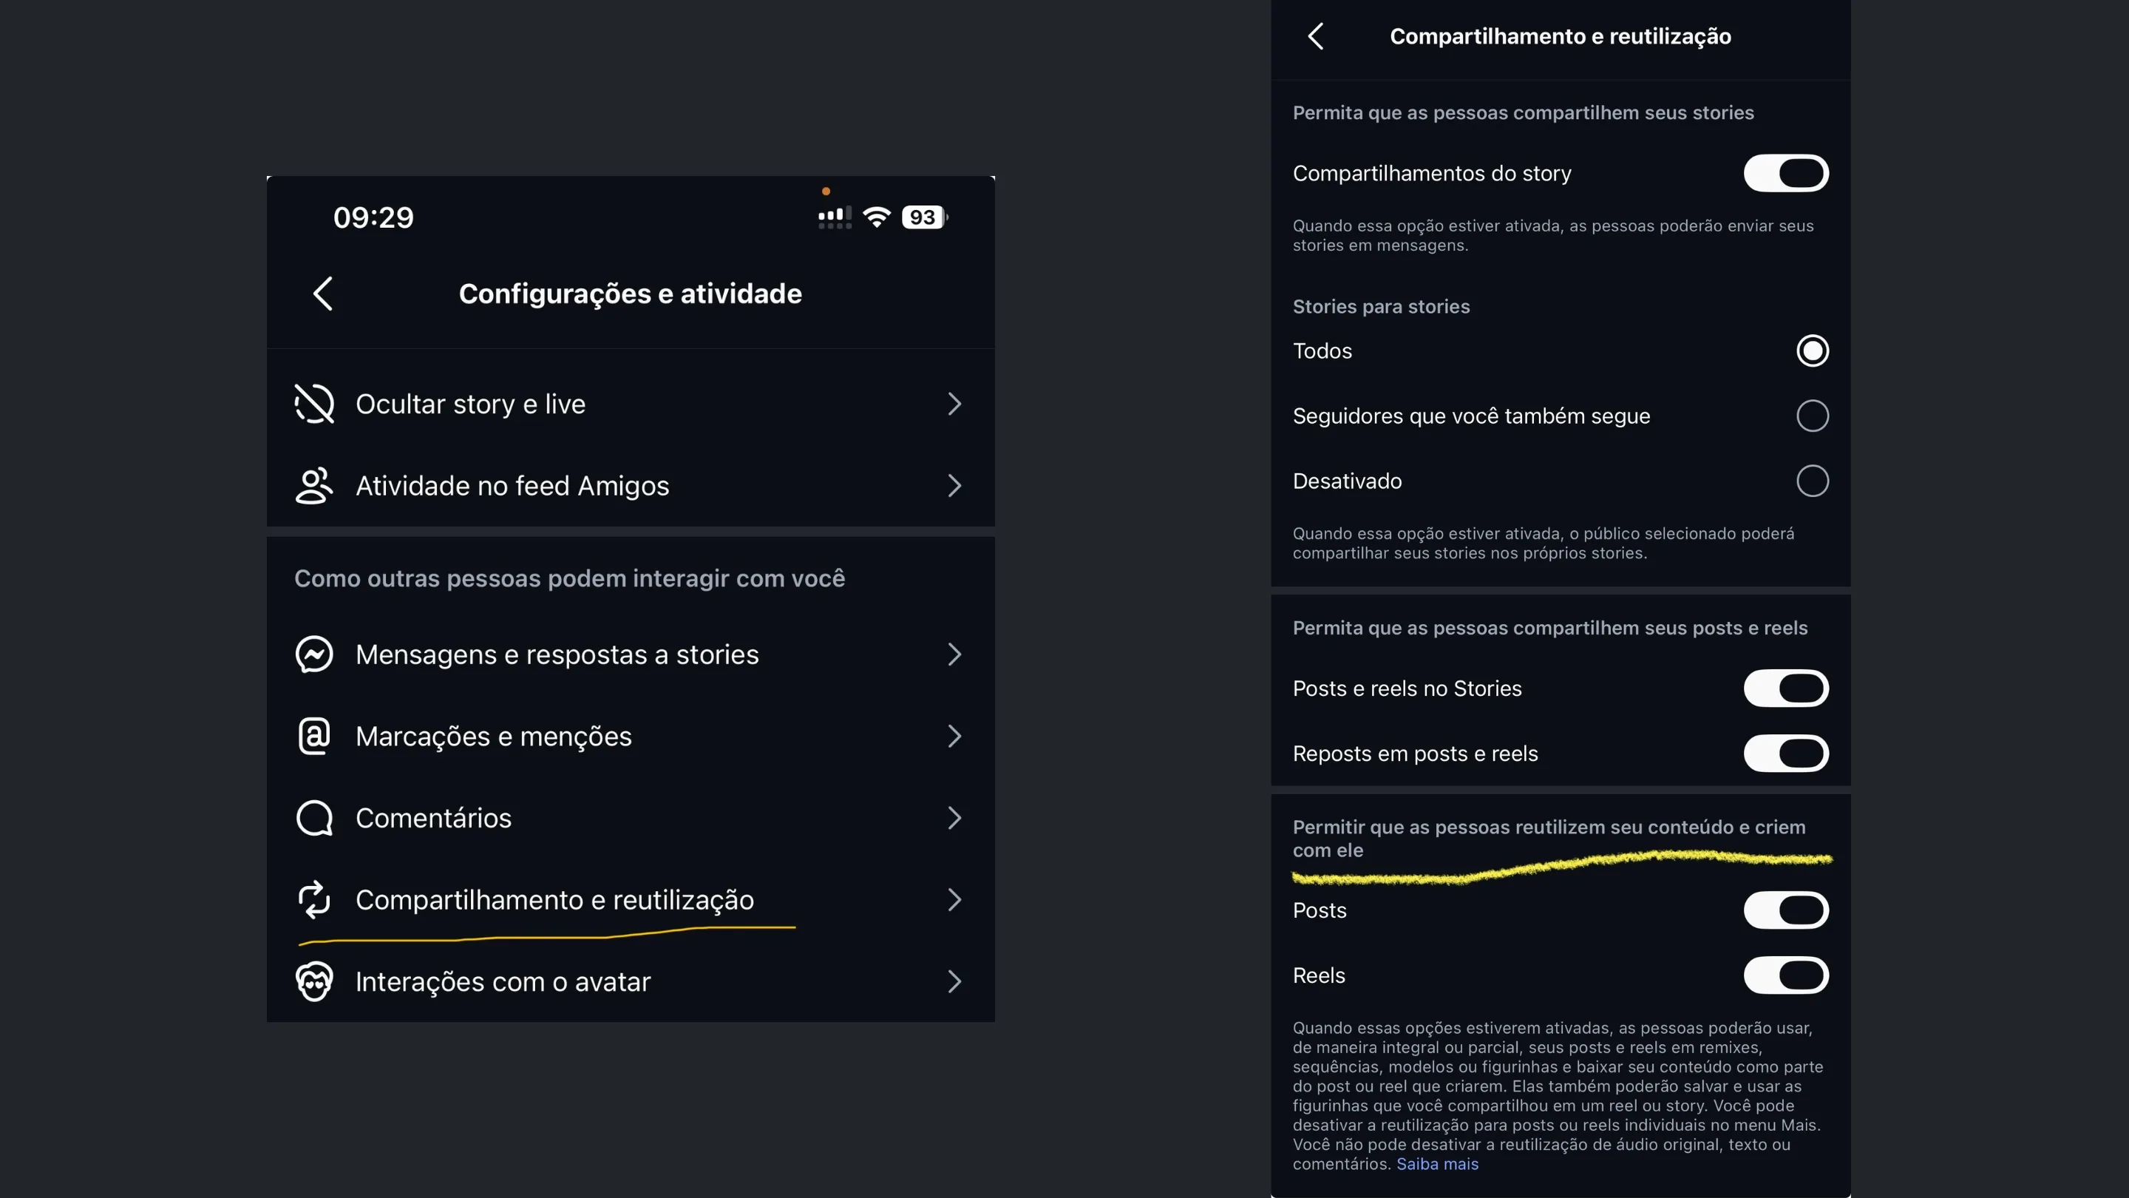Viewport: 2129px width, 1198px height.
Task: Open Interações com o avatar chevron
Action: (x=954, y=981)
